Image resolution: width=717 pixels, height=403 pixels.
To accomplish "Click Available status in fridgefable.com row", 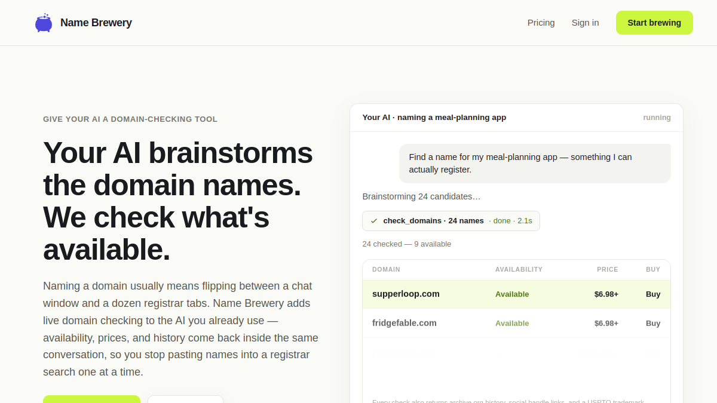I will click(512, 323).
